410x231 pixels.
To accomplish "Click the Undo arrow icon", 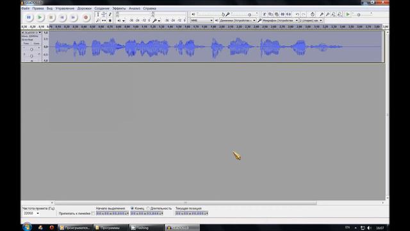I will (x=297, y=14).
